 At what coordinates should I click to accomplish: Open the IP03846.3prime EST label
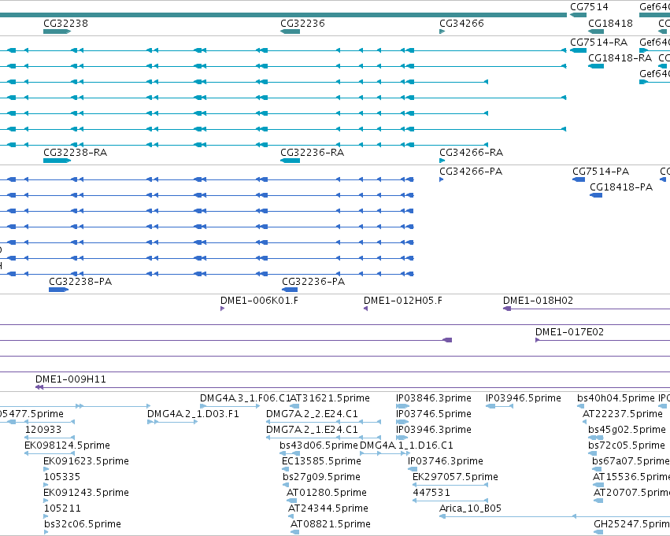pos(434,398)
